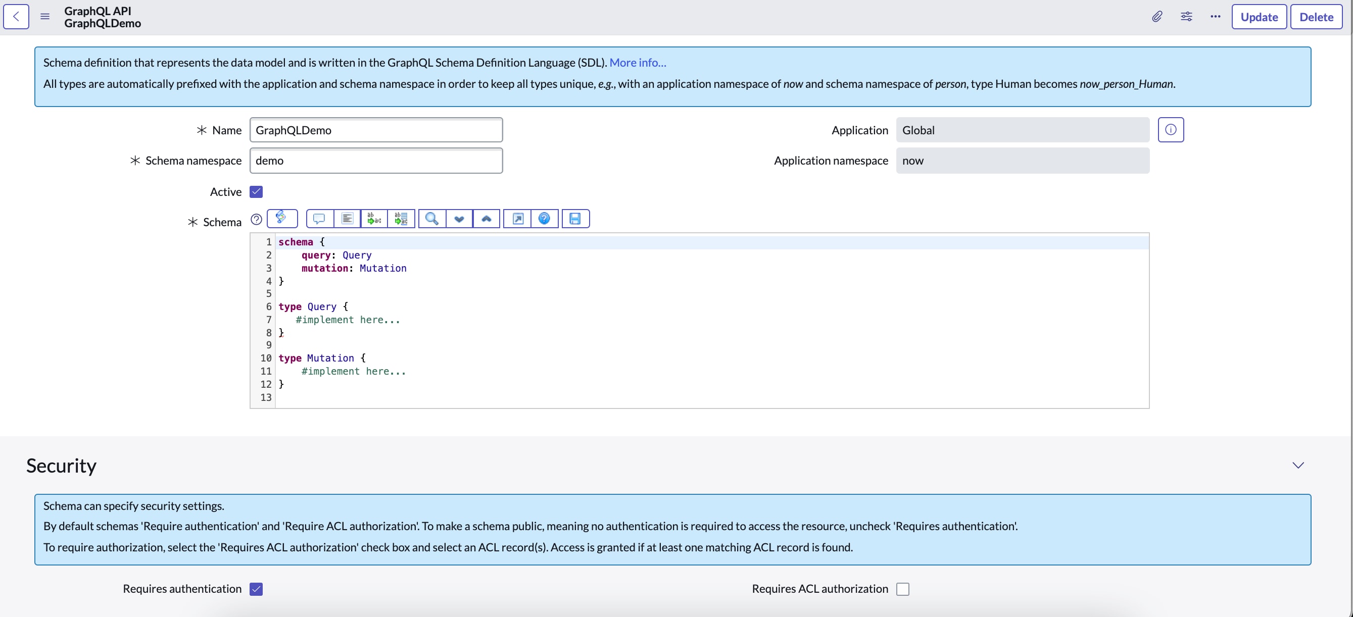Toggle the syntax highlighting icon in Schema toolbar
1353x617 pixels.
click(x=281, y=218)
